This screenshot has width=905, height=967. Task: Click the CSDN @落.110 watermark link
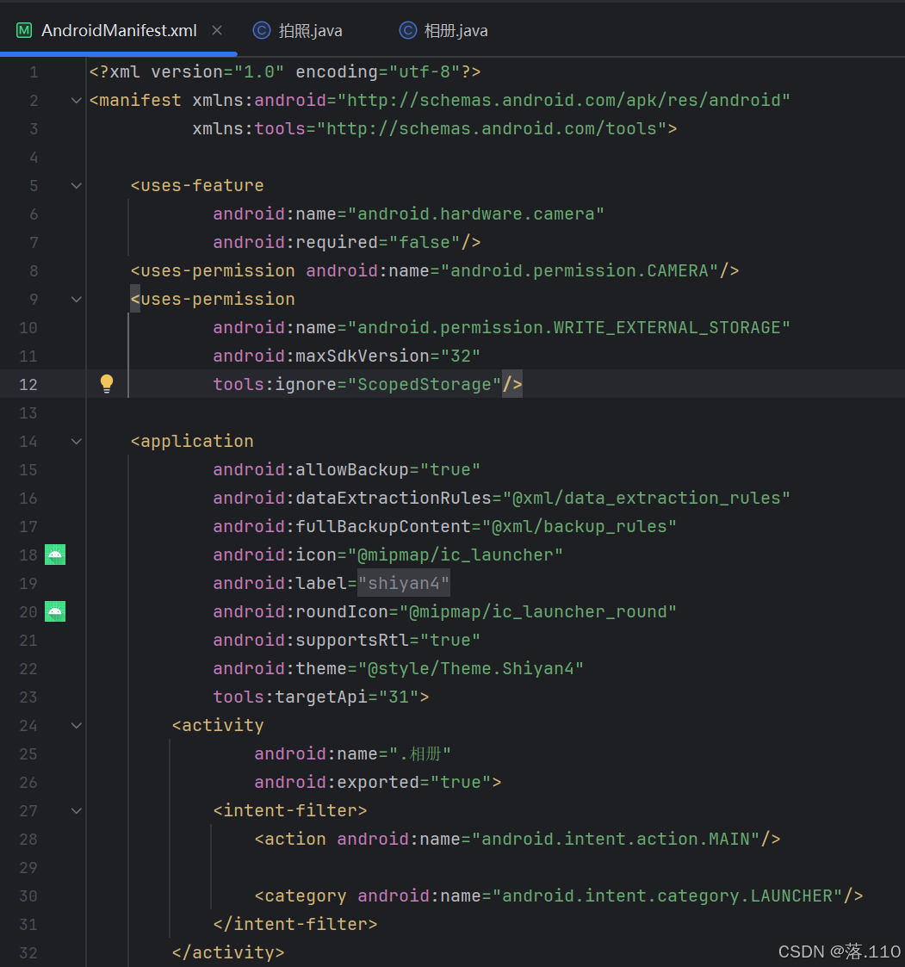click(840, 951)
